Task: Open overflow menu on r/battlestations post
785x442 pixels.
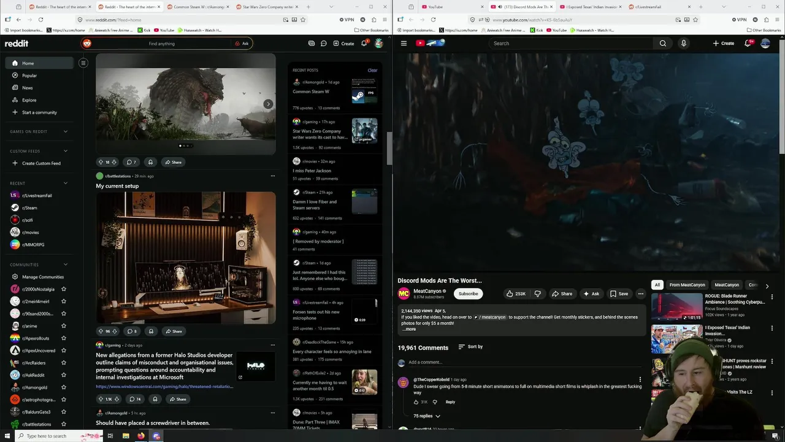Action: [273, 176]
